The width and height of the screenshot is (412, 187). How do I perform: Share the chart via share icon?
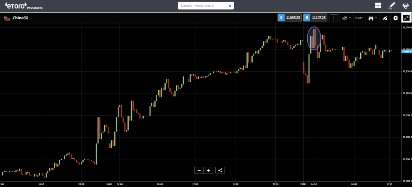221,170
